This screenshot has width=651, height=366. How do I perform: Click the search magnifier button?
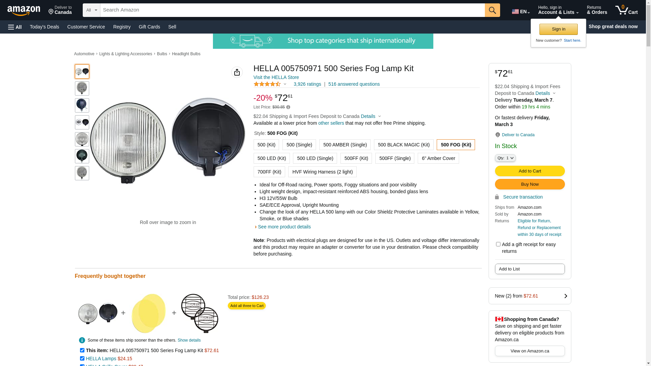point(492,10)
